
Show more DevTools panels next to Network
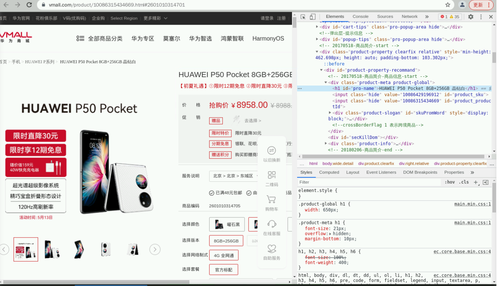pos(427,17)
